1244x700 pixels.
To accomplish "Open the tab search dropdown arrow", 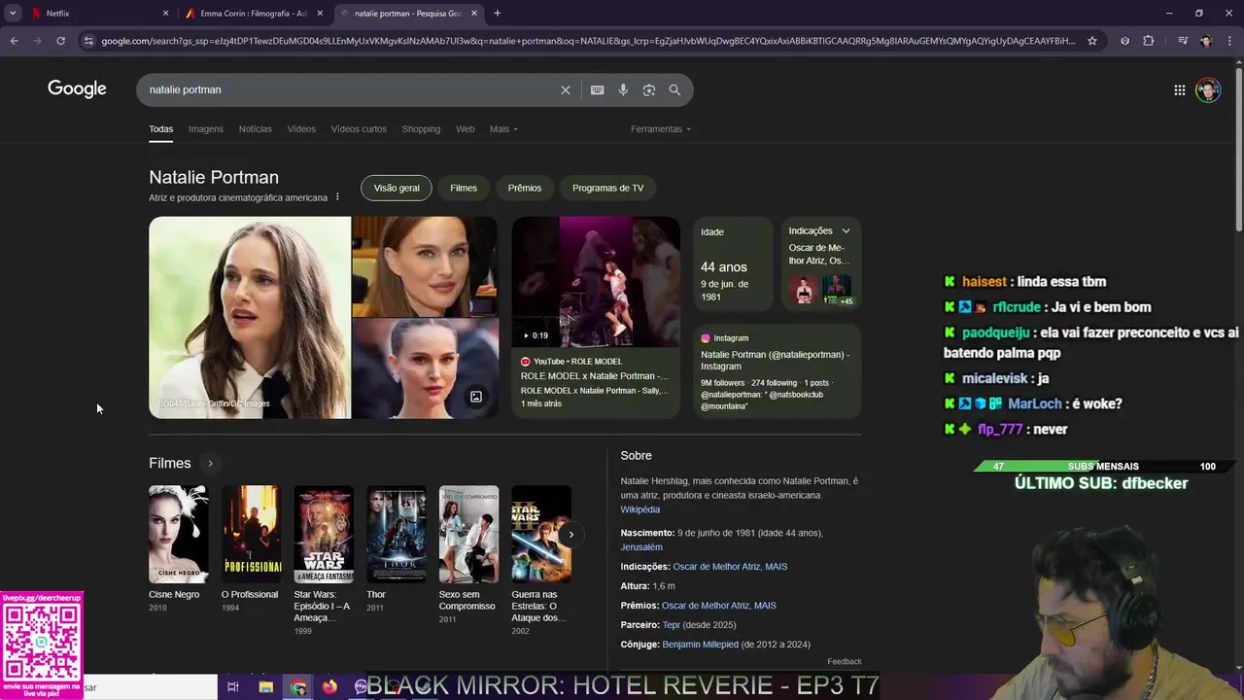I will point(13,13).
